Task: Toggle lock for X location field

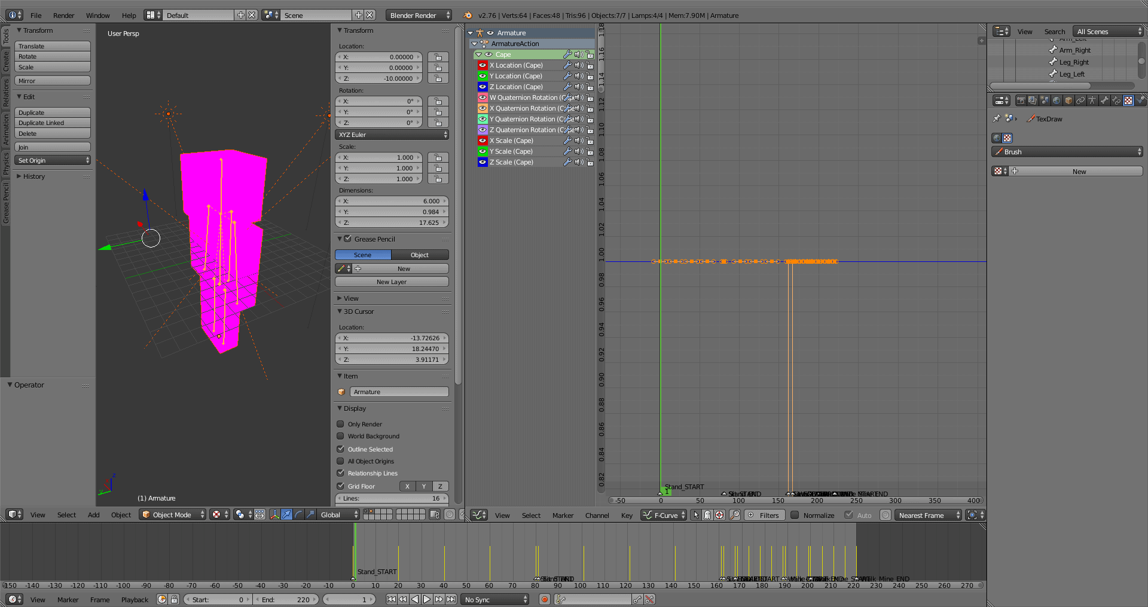Action: click(438, 57)
